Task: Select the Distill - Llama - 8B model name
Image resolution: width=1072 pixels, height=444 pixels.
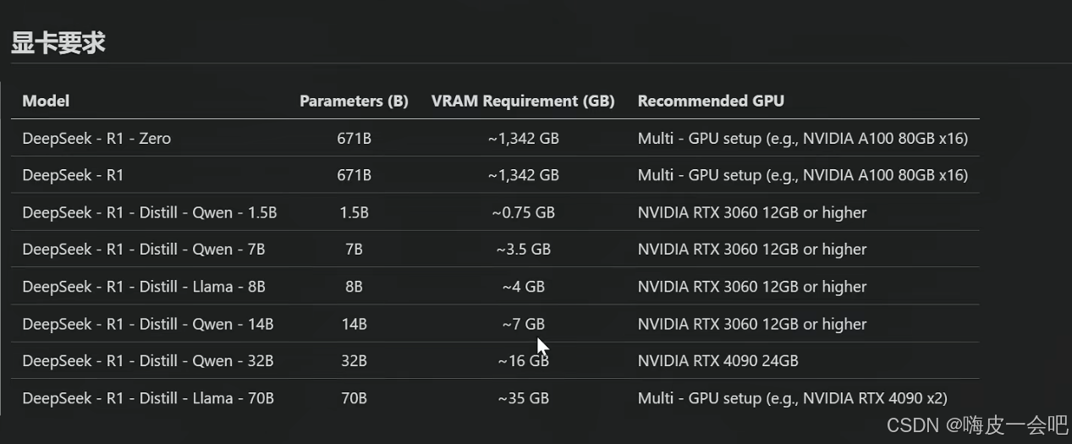Action: tap(144, 287)
